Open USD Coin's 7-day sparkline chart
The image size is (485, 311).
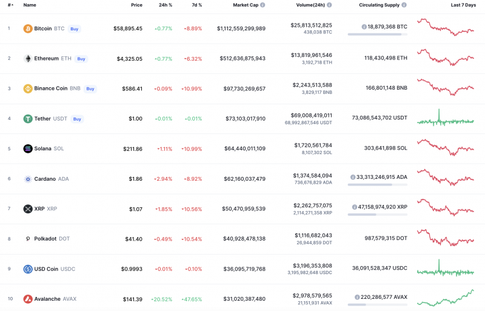(x=446, y=268)
